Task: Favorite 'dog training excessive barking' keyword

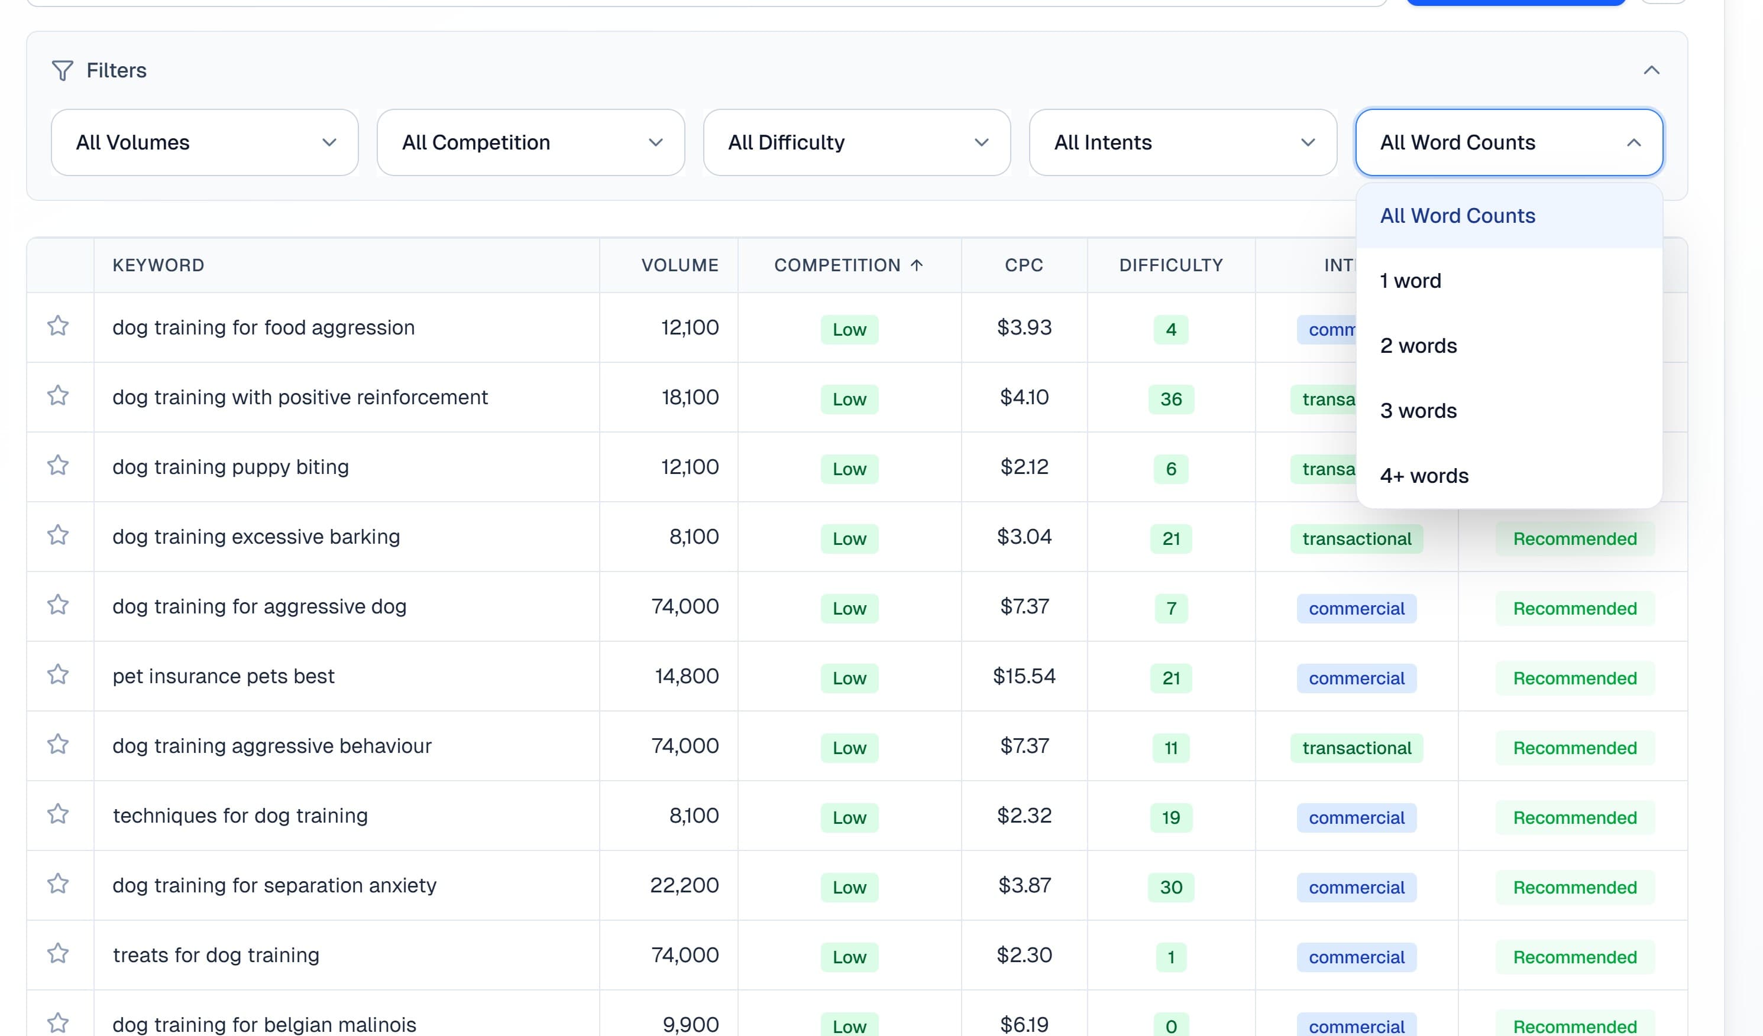Action: pos(58,536)
